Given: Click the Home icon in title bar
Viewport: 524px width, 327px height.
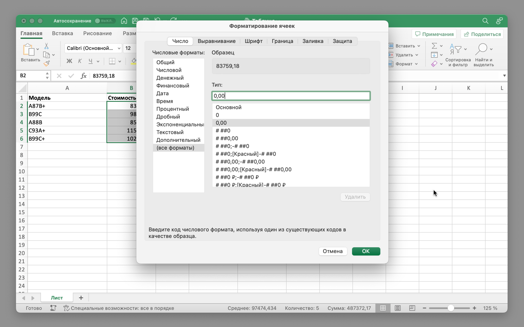Looking at the screenshot, I should coord(124,21).
